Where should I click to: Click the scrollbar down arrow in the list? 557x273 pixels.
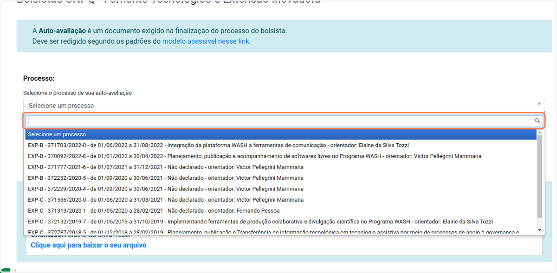pyautogui.click(x=539, y=230)
